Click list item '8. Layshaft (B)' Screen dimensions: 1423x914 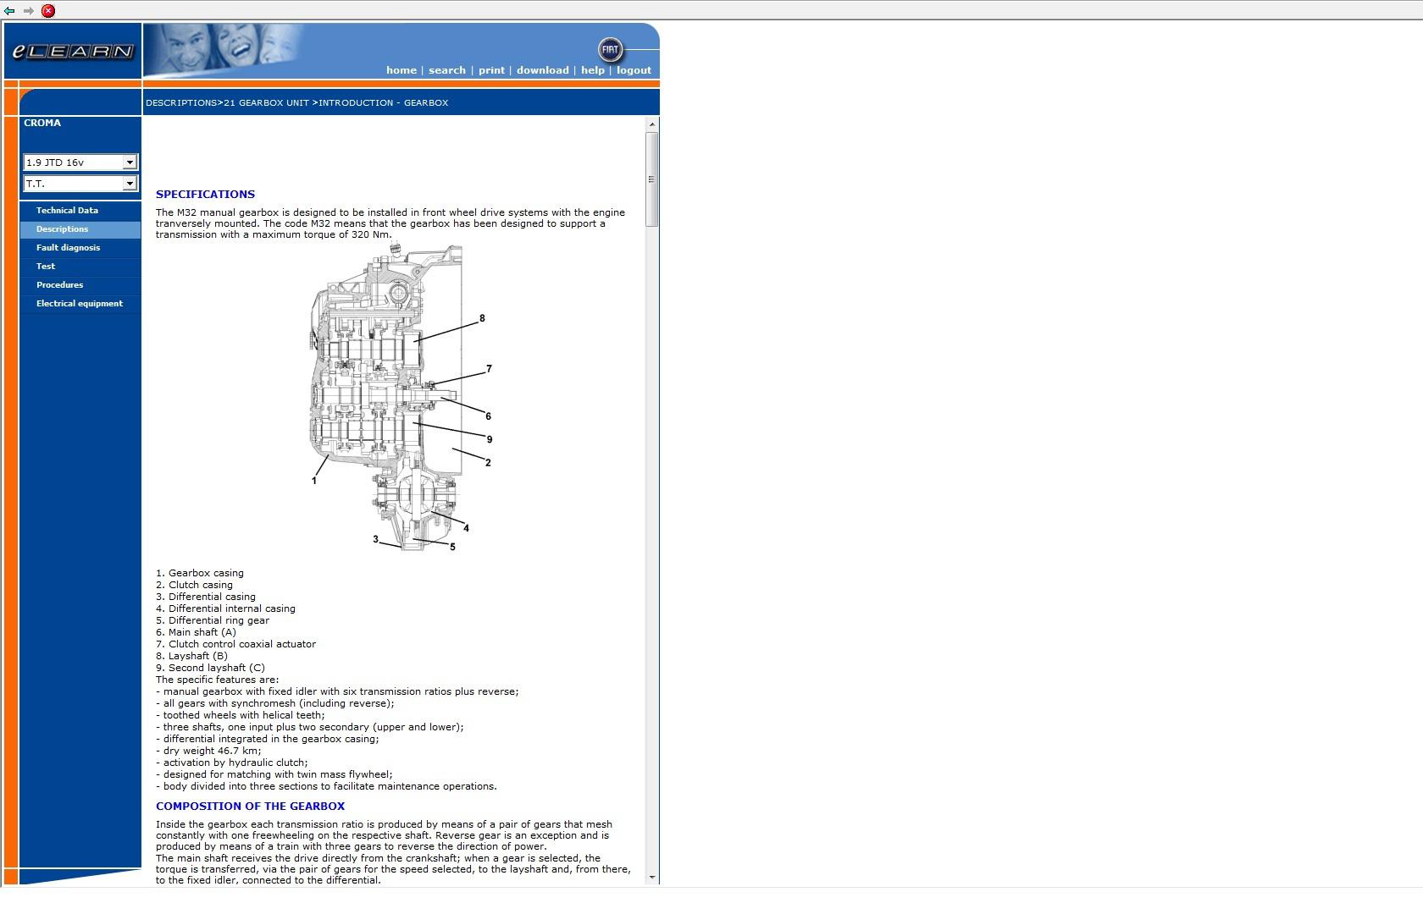point(191,657)
